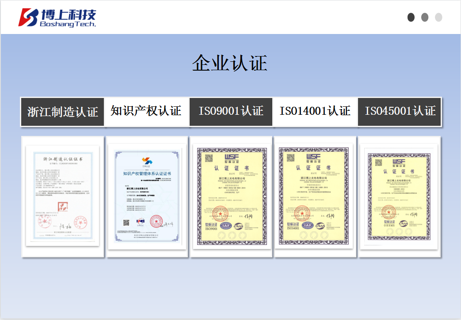Select the ISO9001认证 tab
Screen dimensions: 461x320
231,111
